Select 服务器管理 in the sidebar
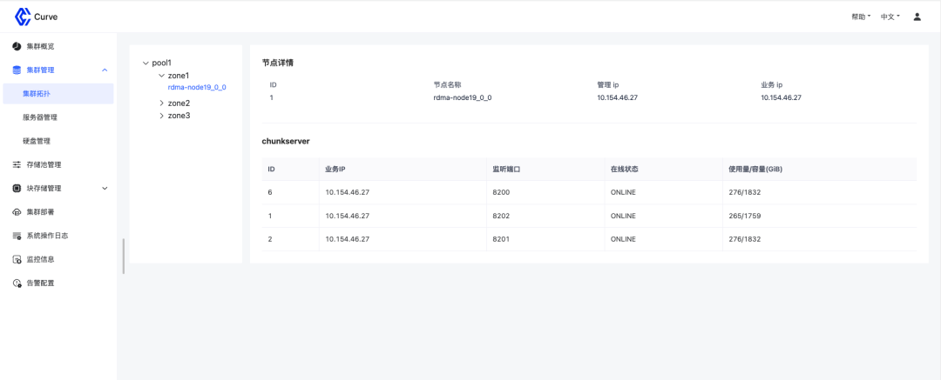Viewport: 941px width, 380px height. (40, 117)
